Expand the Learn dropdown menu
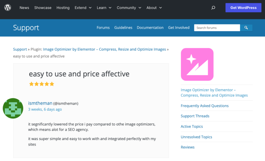The width and height of the screenshot is (265, 161). click(104, 8)
